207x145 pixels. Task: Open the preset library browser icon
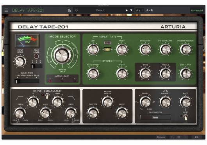pyautogui.click(x=69, y=10)
